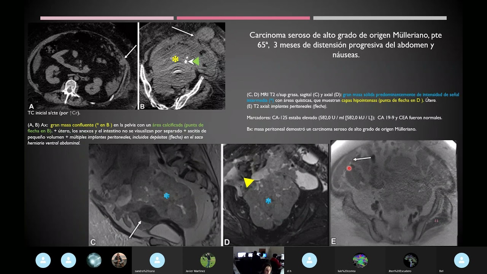
Task: Click the green arrowhead in image B
Action: [195, 61]
